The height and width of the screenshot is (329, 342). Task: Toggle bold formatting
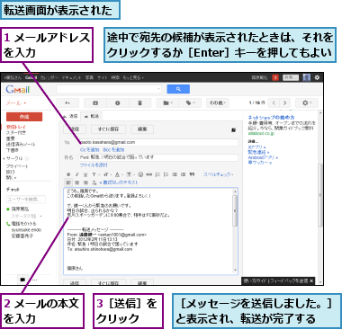click(68, 174)
